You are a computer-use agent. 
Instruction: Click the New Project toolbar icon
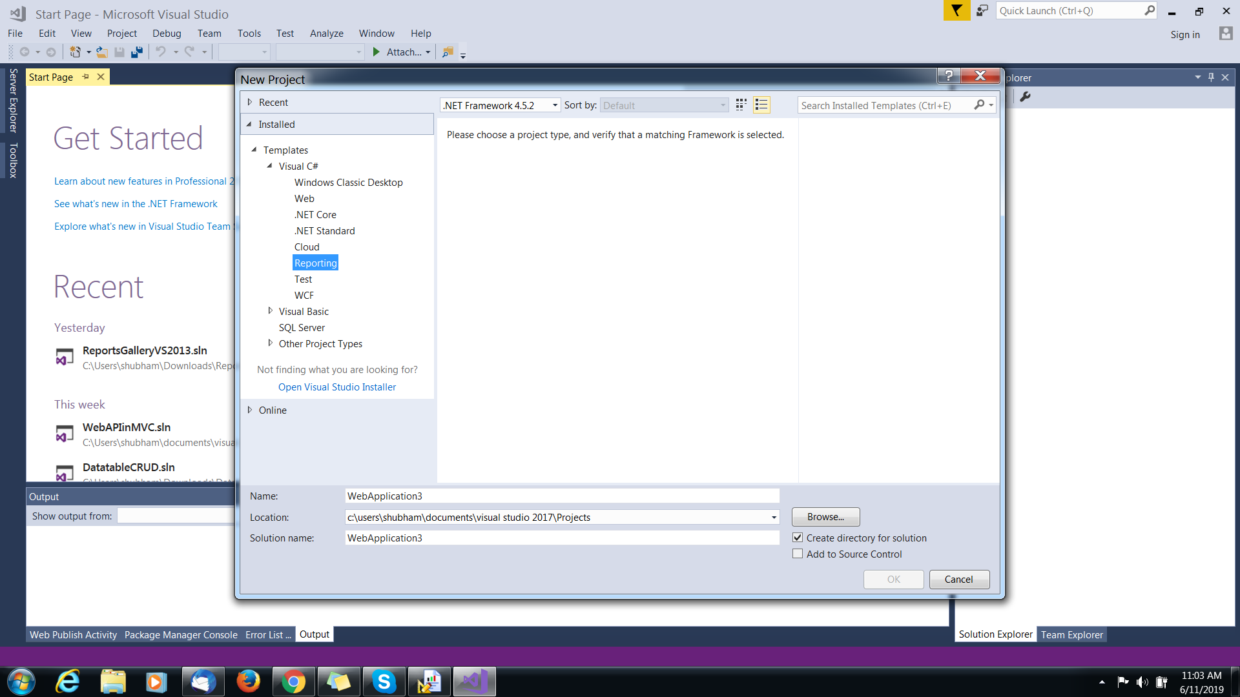pyautogui.click(x=75, y=52)
